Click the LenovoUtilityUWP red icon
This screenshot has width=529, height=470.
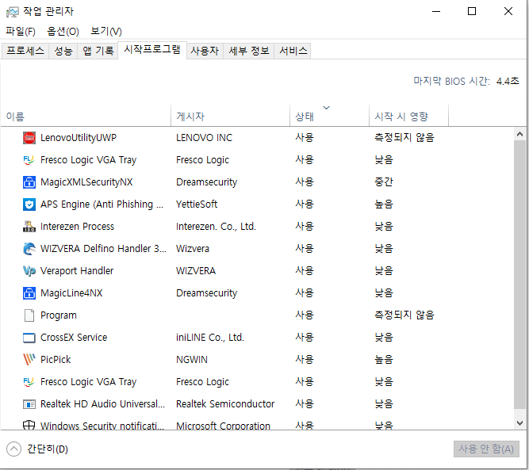tap(29, 138)
